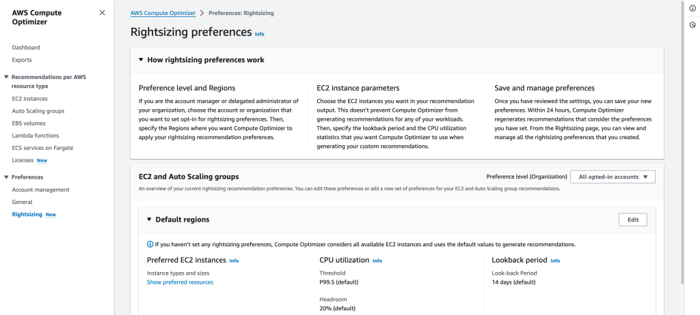Open the Dashboard sidebar item
The image size is (700, 315).
tap(26, 48)
